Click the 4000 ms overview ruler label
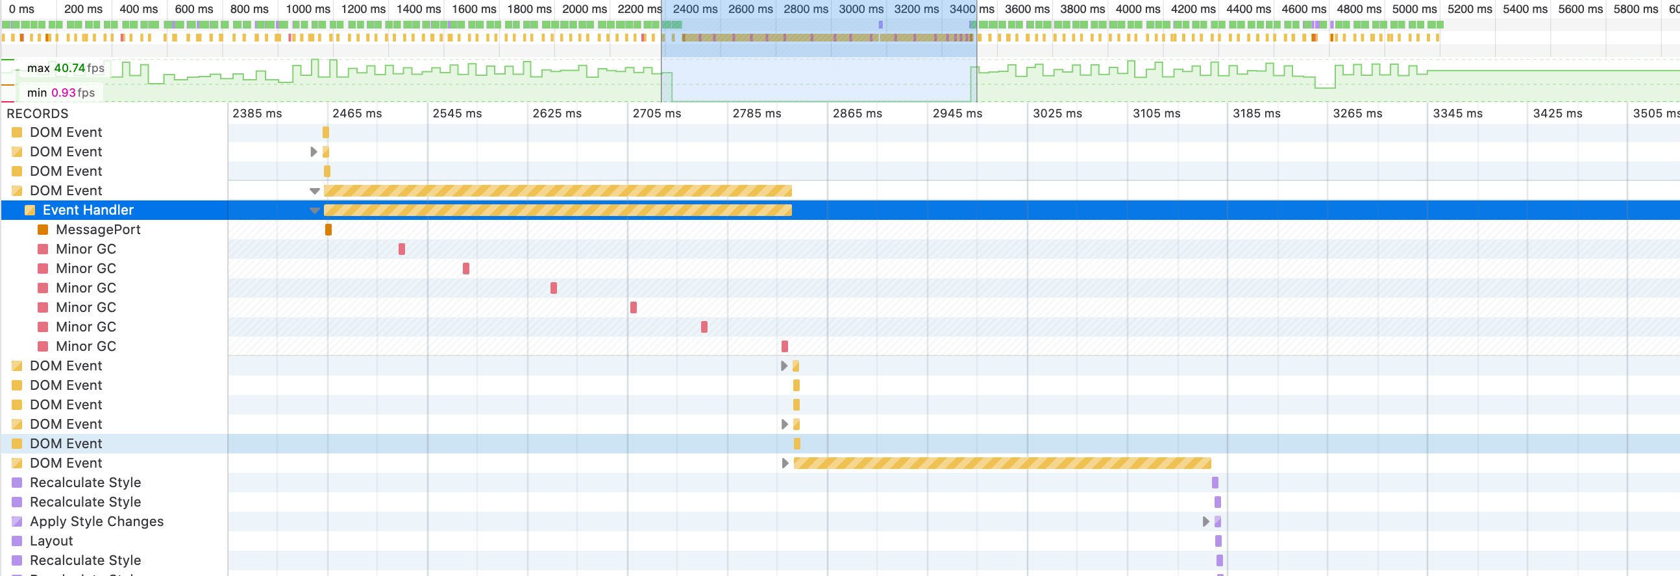The width and height of the screenshot is (1680, 576). 1137,9
